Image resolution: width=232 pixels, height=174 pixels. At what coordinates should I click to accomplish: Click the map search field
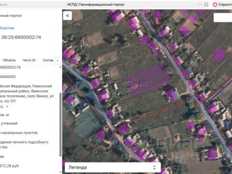point(223,18)
